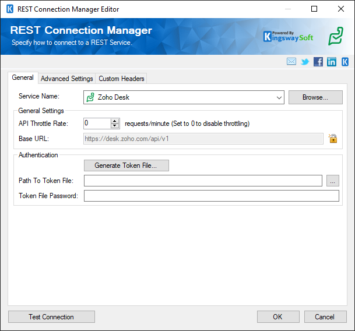The width and height of the screenshot is (355, 331).
Task: Open the Facebook icon link
Action: click(x=318, y=62)
